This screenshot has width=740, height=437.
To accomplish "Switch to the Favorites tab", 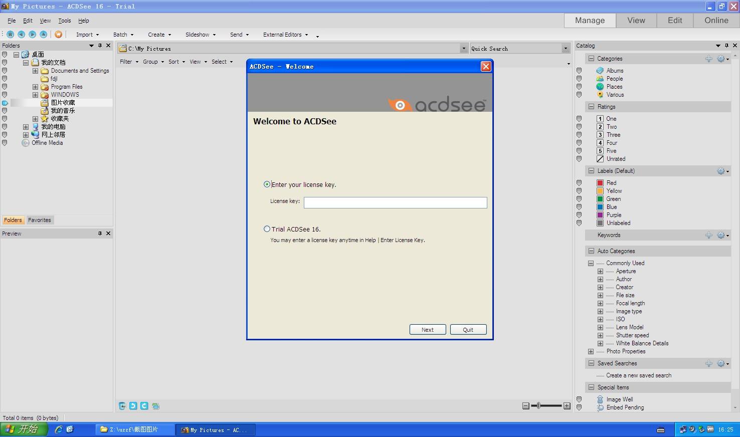I will pyautogui.click(x=39, y=220).
